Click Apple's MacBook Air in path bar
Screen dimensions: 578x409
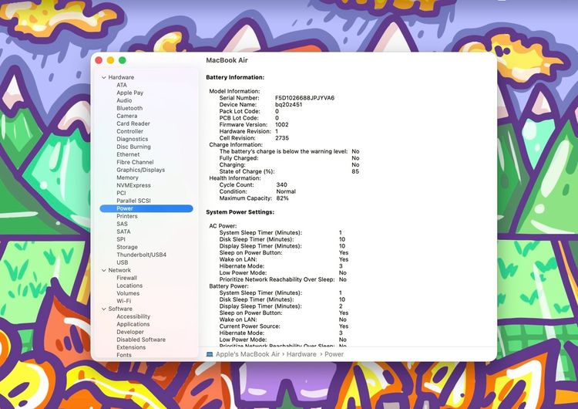247,354
